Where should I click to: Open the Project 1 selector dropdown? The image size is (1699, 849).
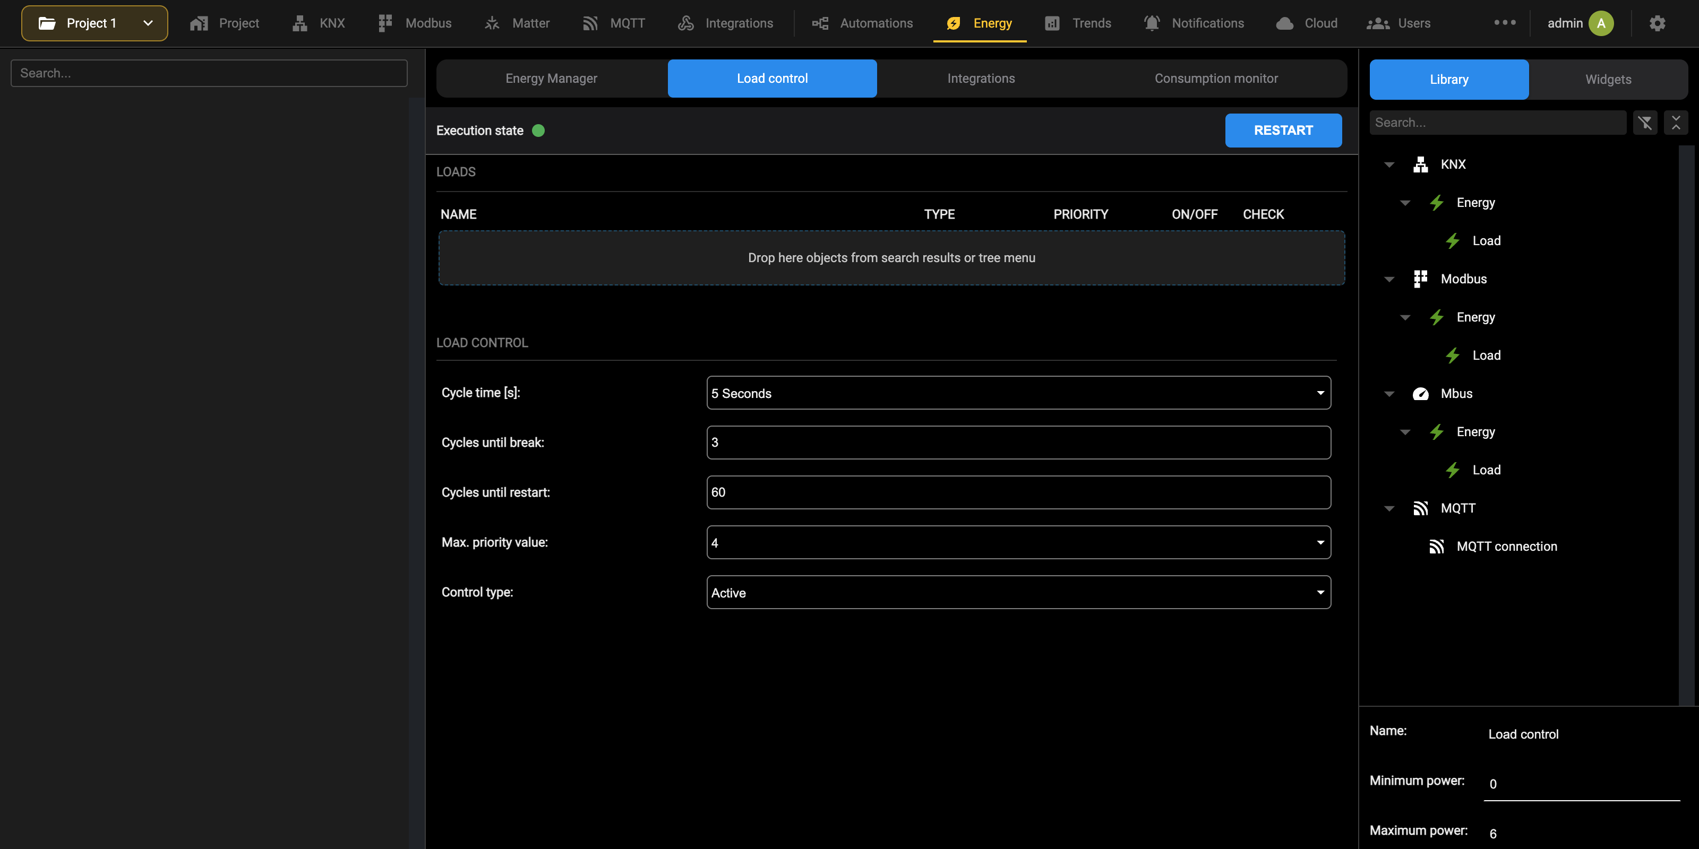pyautogui.click(x=95, y=23)
